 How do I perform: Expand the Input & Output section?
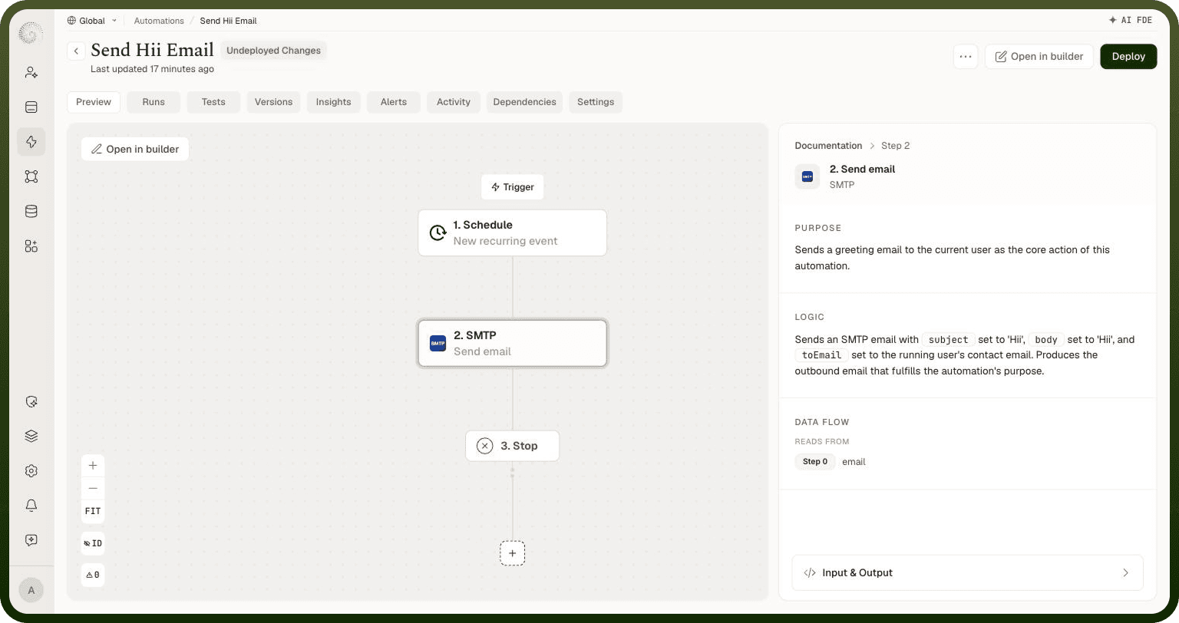coord(967,572)
